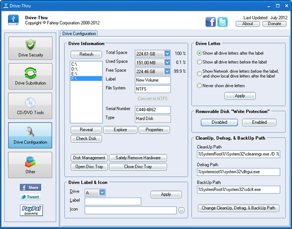Click the Tweet share button
This screenshot has height=229, width=292.
30,197
